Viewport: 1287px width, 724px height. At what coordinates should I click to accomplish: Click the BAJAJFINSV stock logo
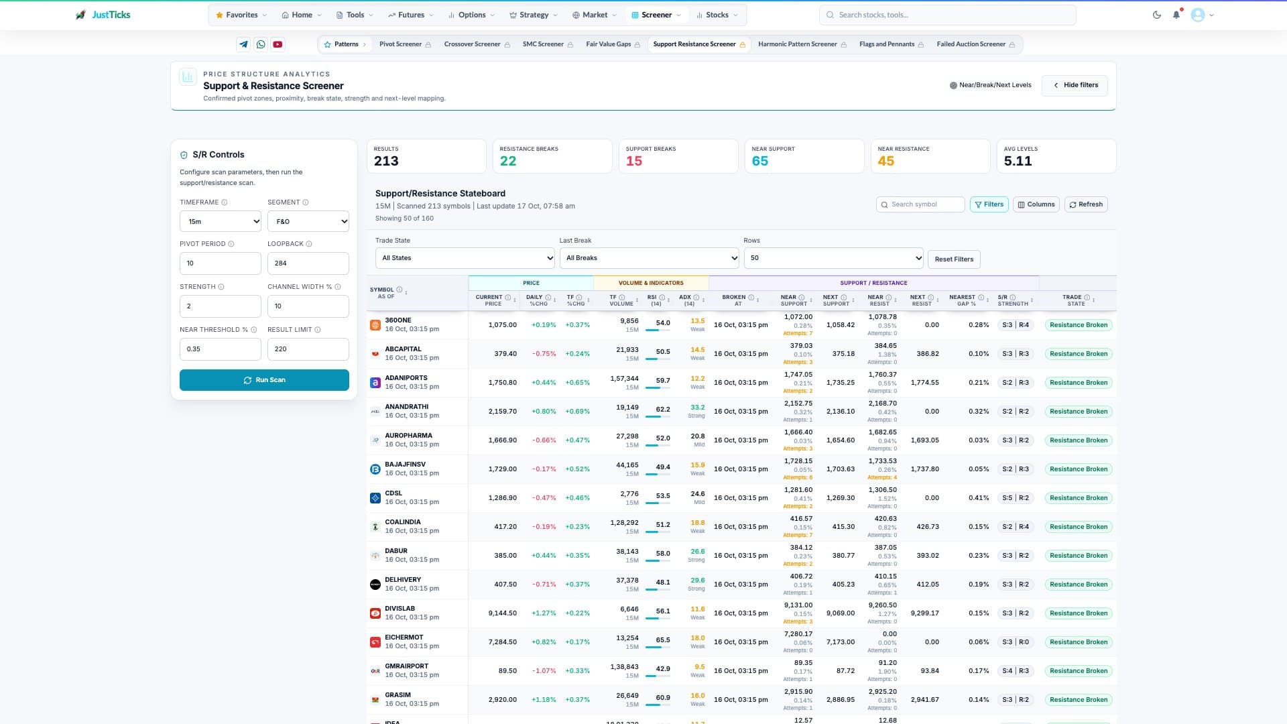click(x=375, y=469)
